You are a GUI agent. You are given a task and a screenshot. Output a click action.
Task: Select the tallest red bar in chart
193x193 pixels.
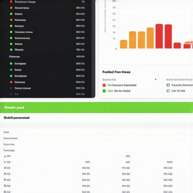pyautogui.click(x=159, y=36)
